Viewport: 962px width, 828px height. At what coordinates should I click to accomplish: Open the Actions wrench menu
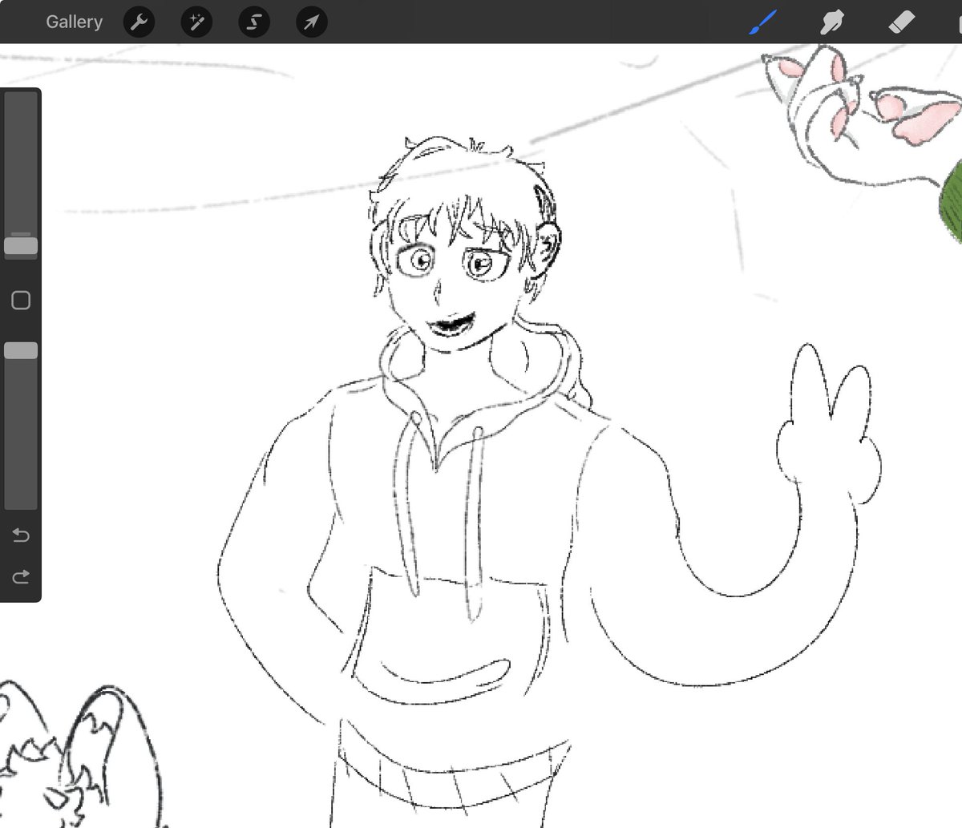coord(139,22)
